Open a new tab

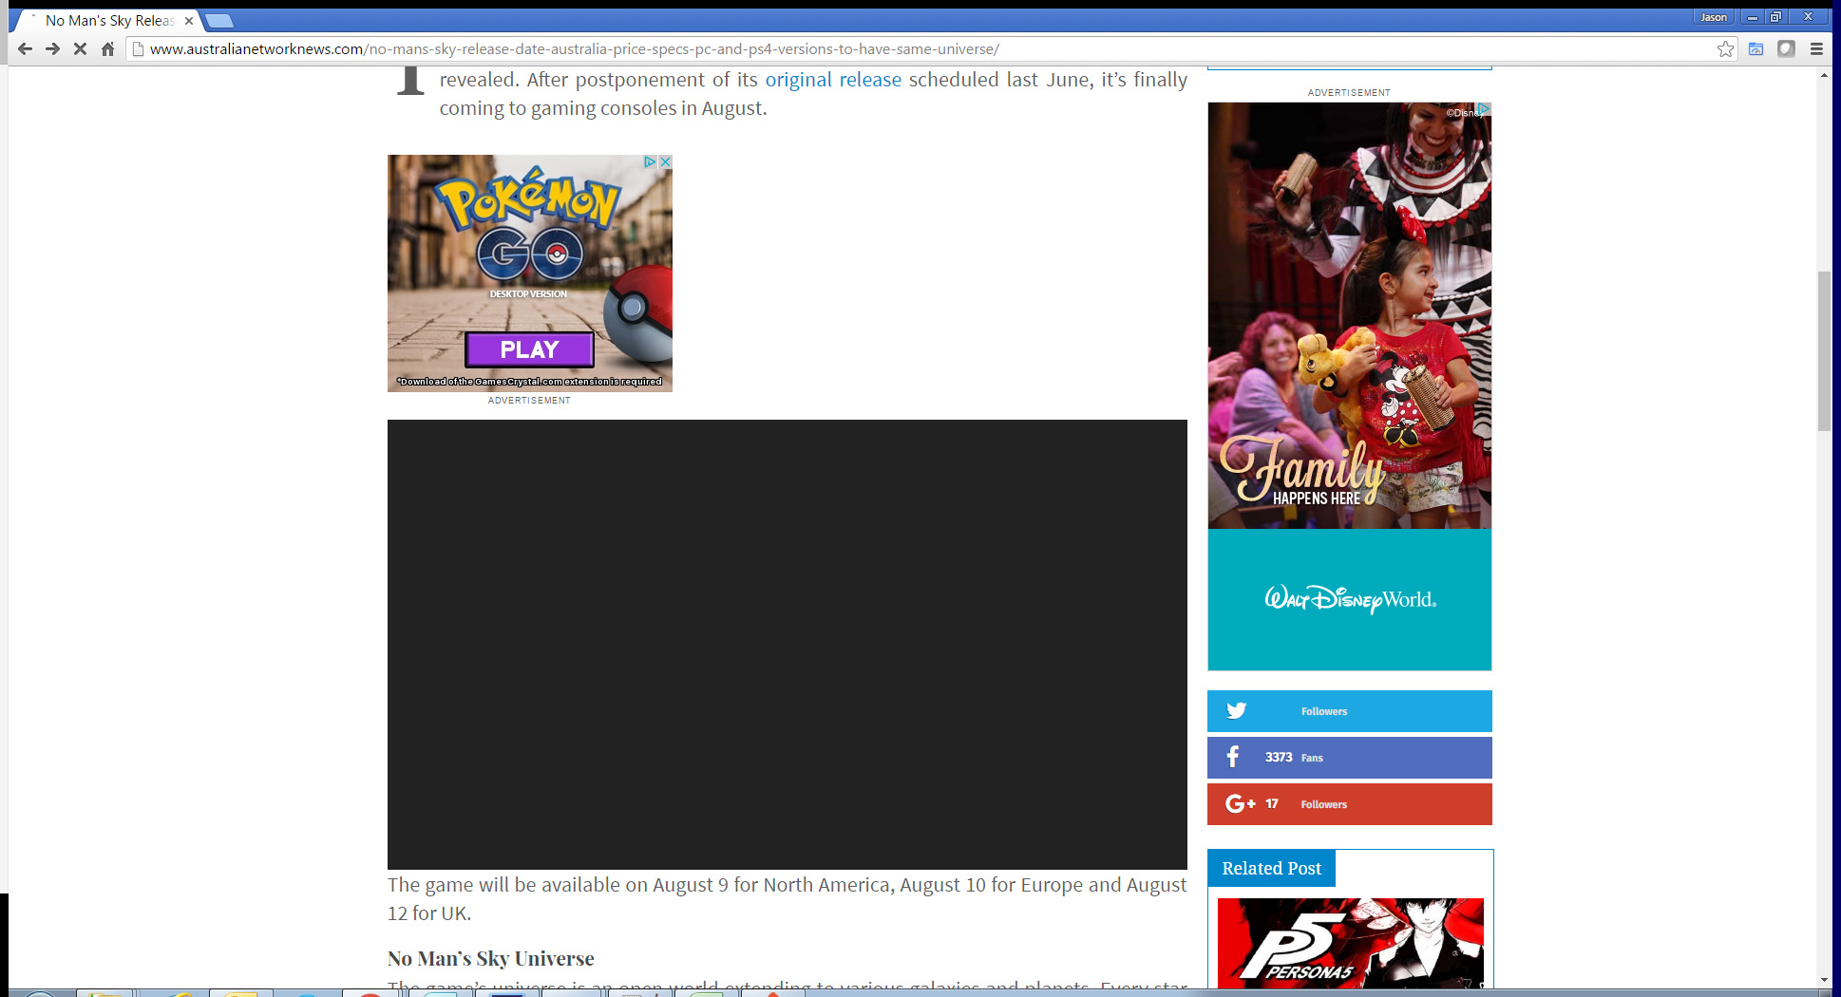219,21
